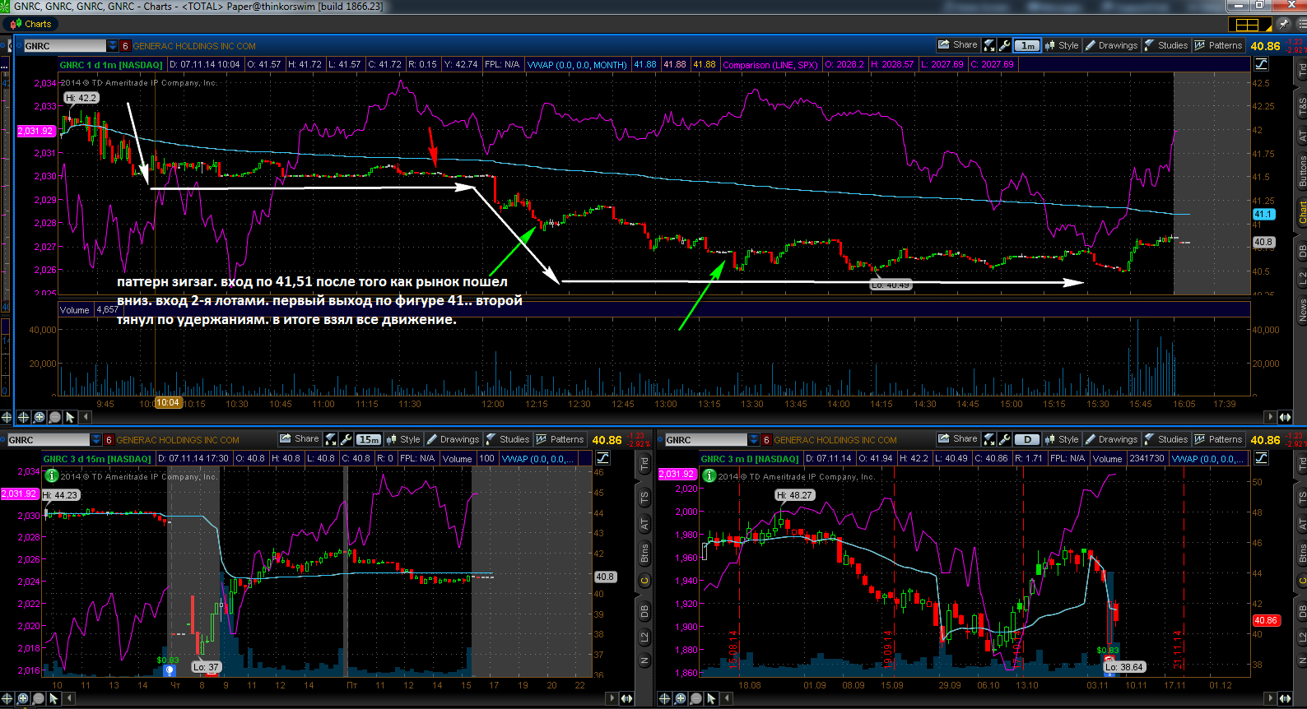Change the 15m timeframe on the bottom-left chart

[x=369, y=439]
